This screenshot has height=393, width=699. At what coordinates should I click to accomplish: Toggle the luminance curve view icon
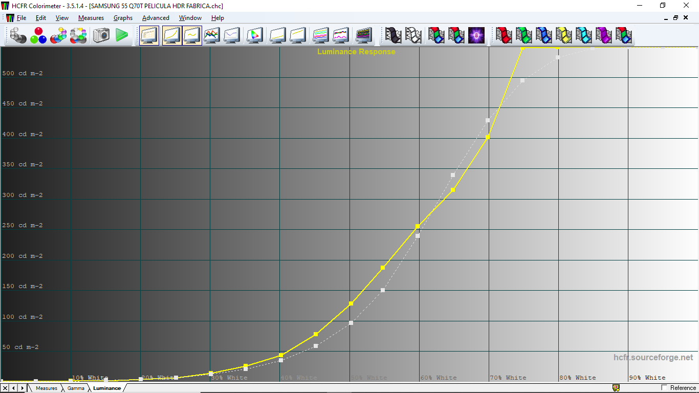(172, 35)
